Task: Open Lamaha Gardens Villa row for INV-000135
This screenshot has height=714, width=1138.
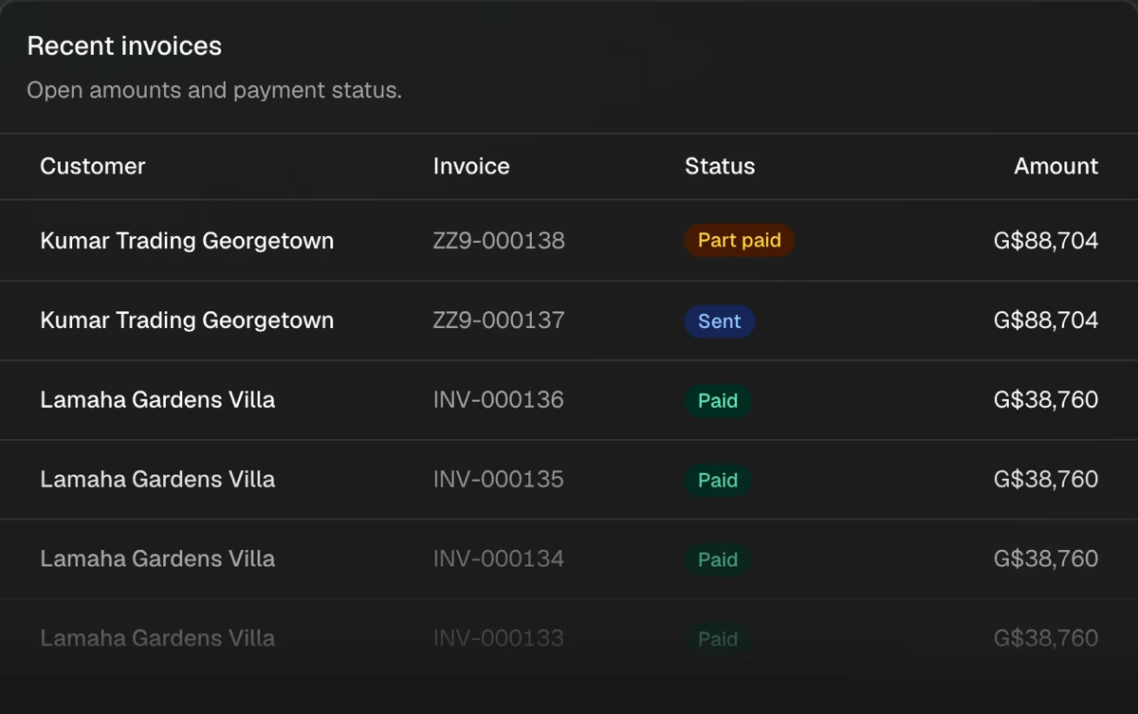Action: (569, 480)
